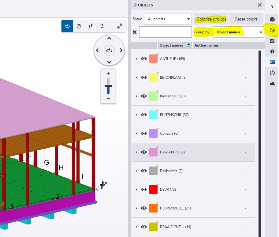Viewport: 279px width, 237px height.
Task: Click Colorize groups button
Action: click(x=211, y=19)
